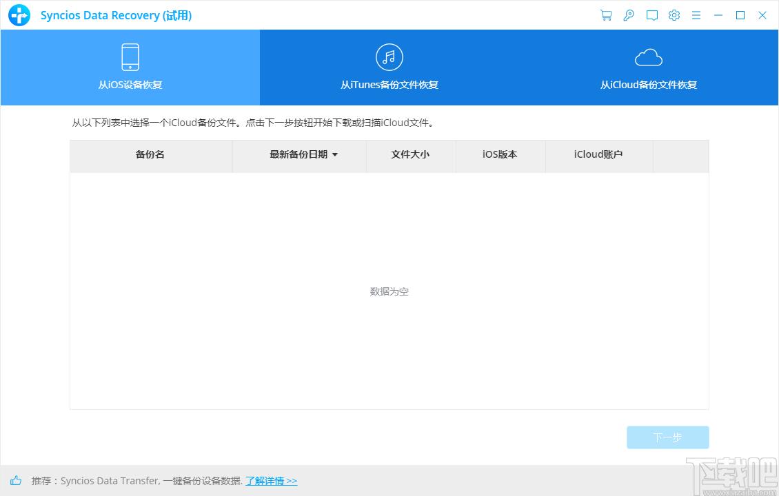Click the 下一步 button
The image size is (779, 496).
pyautogui.click(x=668, y=437)
